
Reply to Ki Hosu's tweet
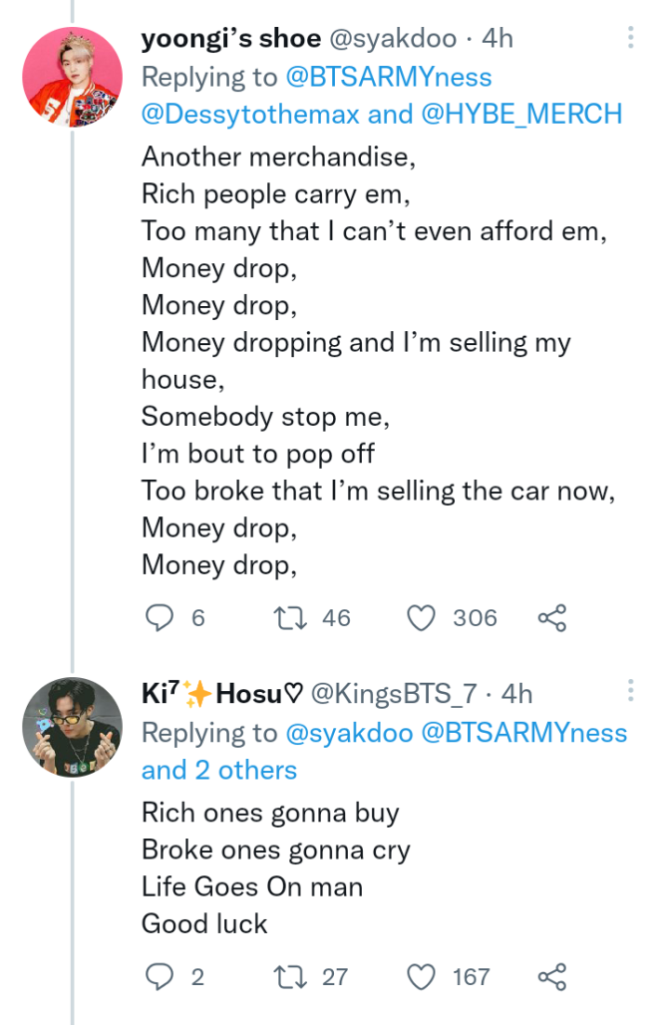coord(159,976)
